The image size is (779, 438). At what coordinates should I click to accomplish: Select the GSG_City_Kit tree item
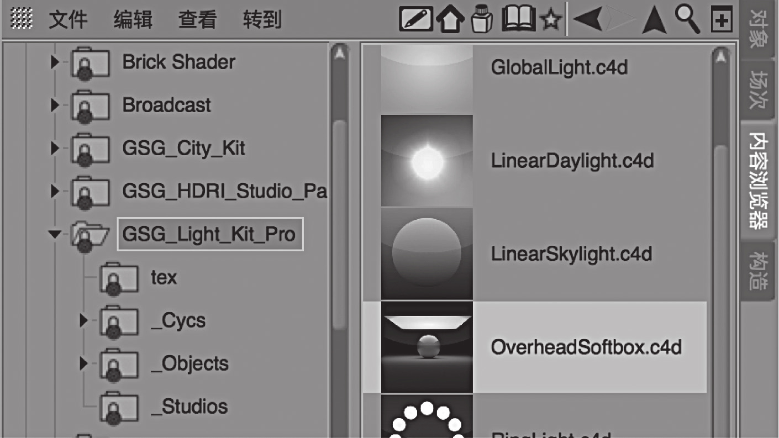click(183, 148)
